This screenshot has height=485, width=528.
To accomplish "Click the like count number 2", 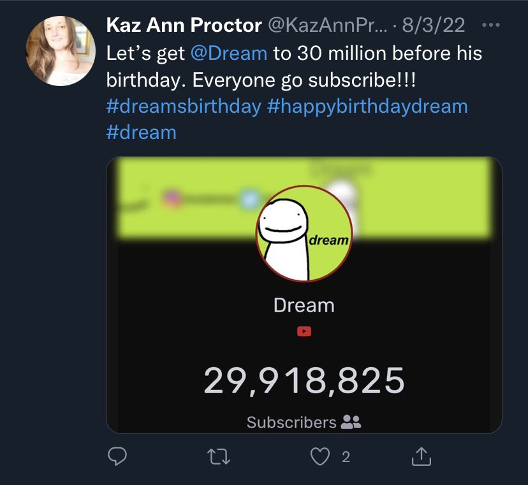I will (346, 457).
